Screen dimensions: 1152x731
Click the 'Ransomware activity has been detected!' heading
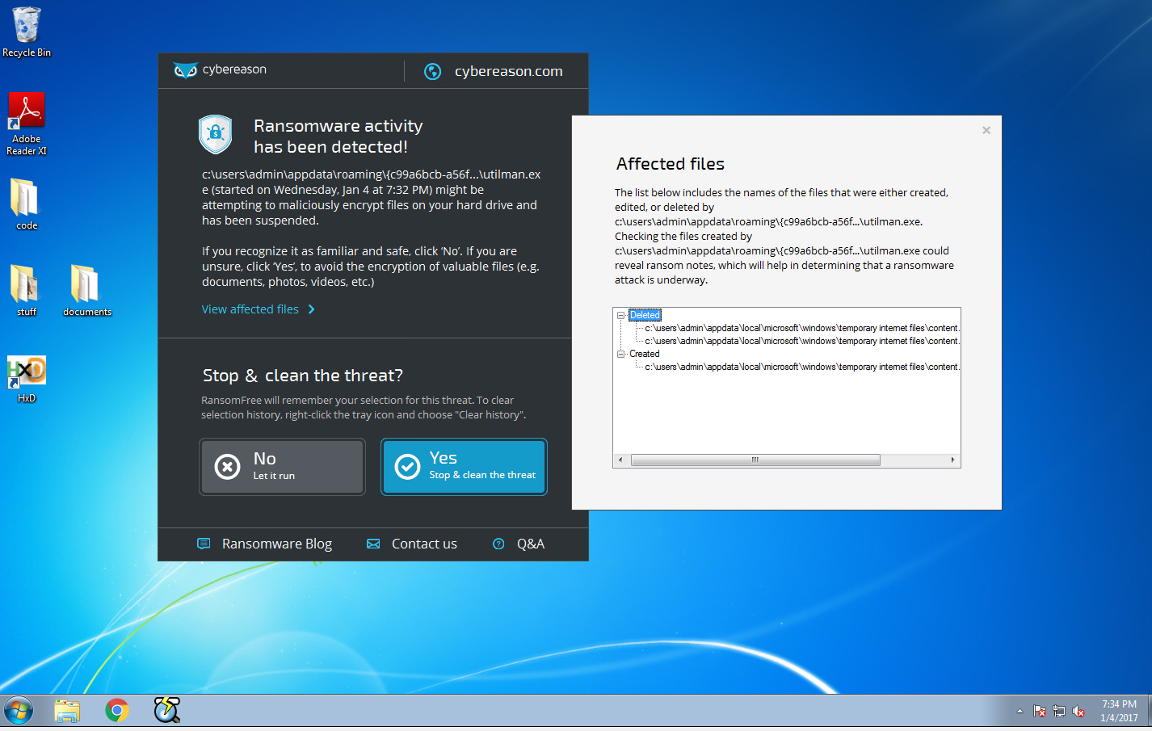pyautogui.click(x=338, y=137)
